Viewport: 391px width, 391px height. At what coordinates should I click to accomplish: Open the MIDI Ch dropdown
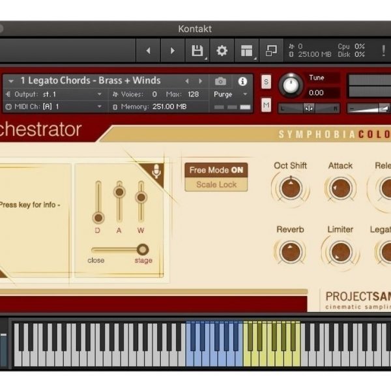(x=99, y=107)
